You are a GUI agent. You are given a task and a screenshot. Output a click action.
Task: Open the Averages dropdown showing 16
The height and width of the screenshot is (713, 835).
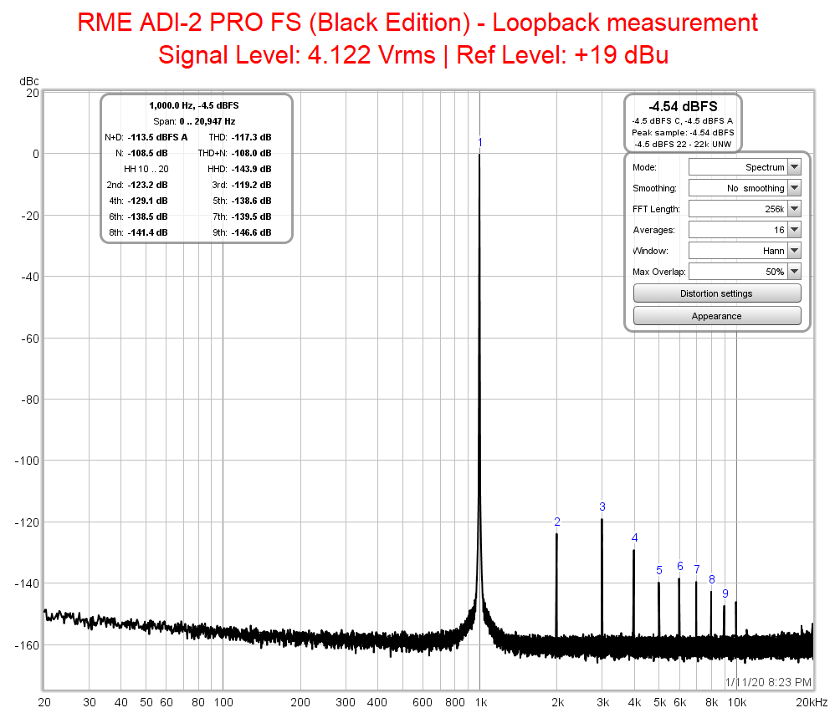(x=745, y=230)
